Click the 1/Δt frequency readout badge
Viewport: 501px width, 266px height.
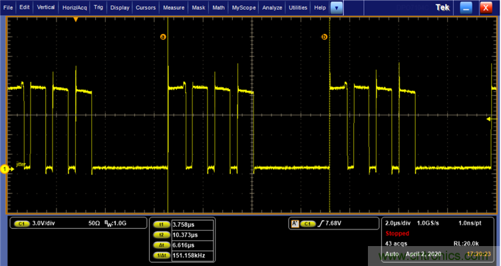(160, 253)
